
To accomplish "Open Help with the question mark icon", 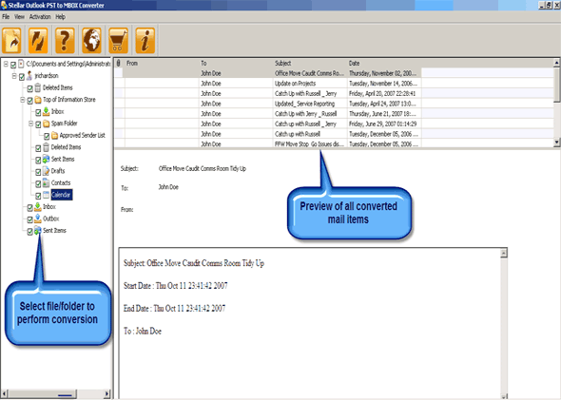I will coord(65,41).
